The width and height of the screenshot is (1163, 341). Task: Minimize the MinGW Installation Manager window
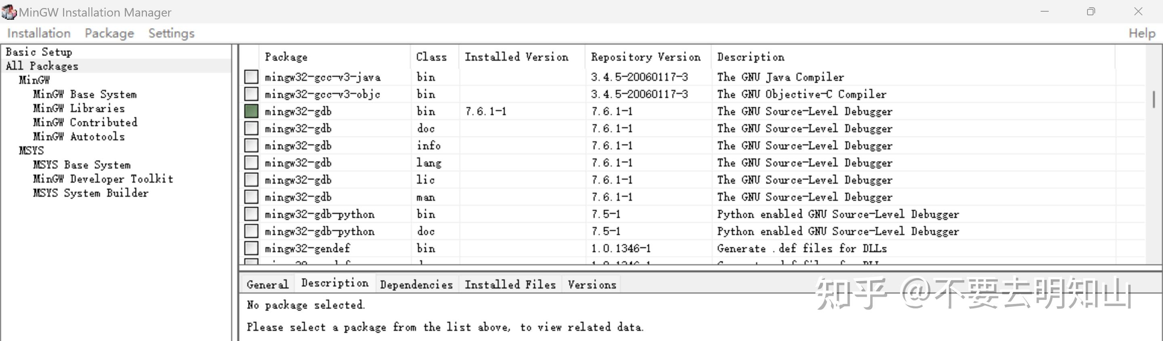(x=1045, y=11)
